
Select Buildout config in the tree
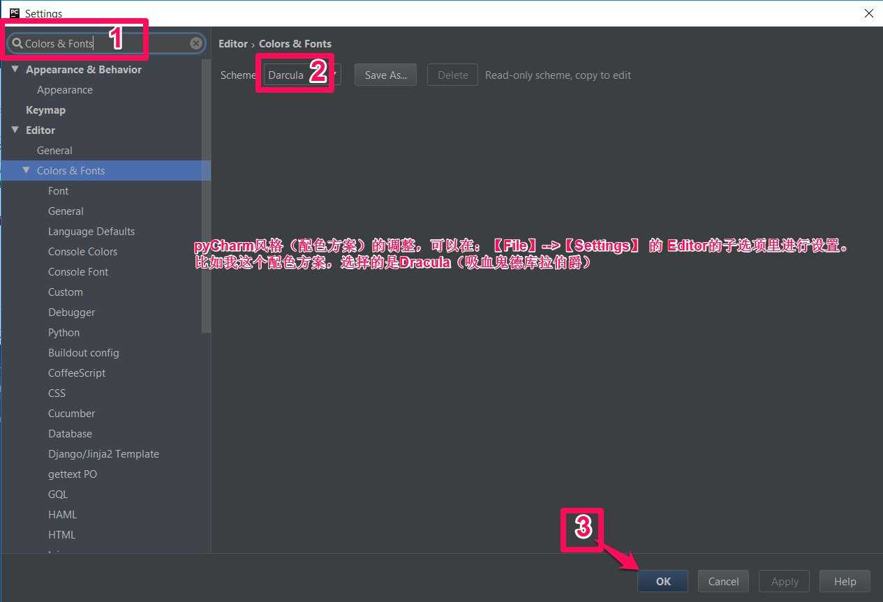84,353
